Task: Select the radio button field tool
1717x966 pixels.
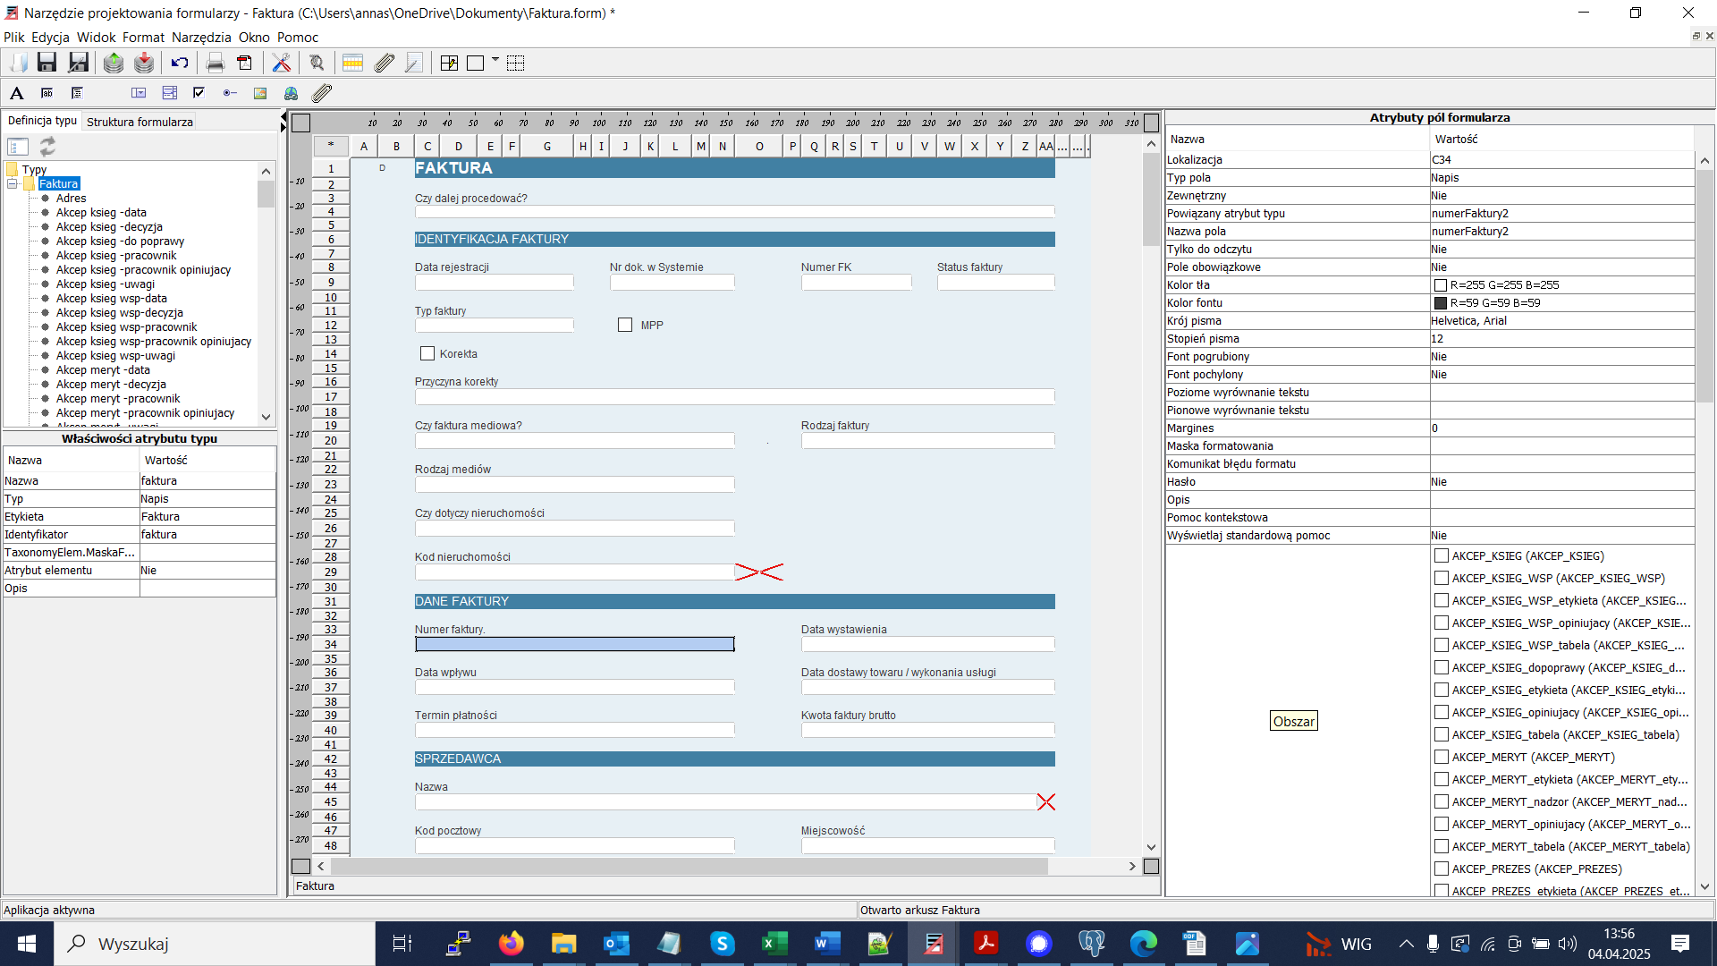Action: click(x=230, y=93)
